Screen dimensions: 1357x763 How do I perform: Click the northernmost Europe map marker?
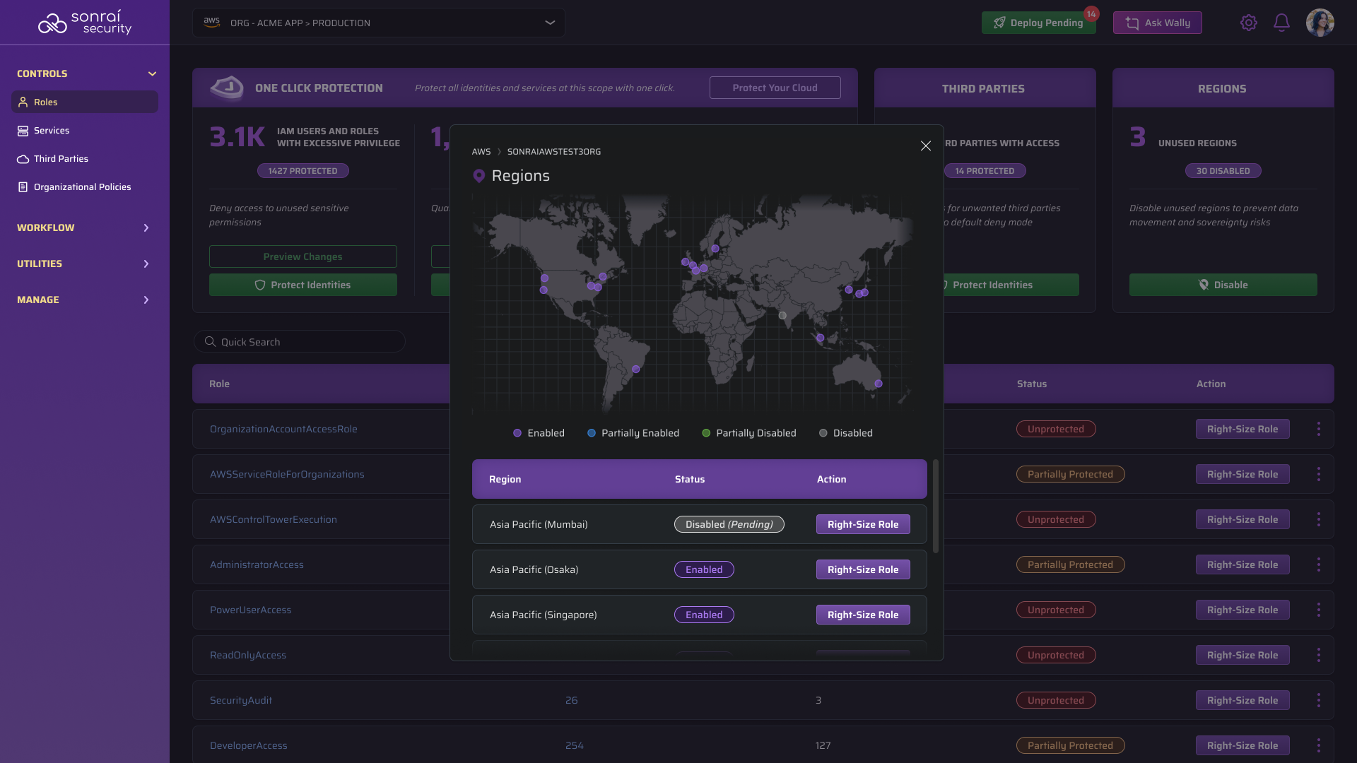tap(715, 248)
